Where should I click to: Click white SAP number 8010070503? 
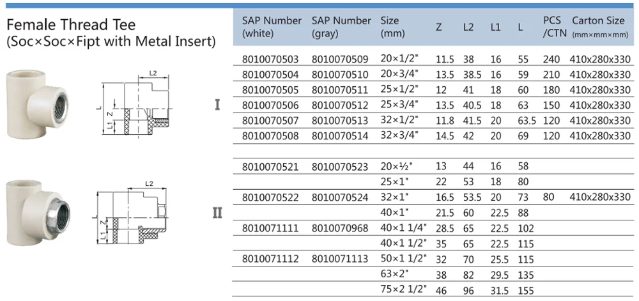click(x=270, y=59)
